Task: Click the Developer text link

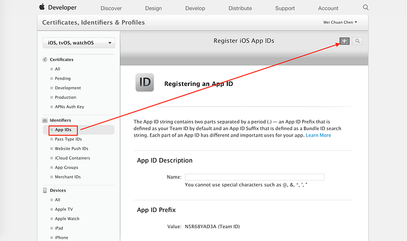Action: (62, 8)
